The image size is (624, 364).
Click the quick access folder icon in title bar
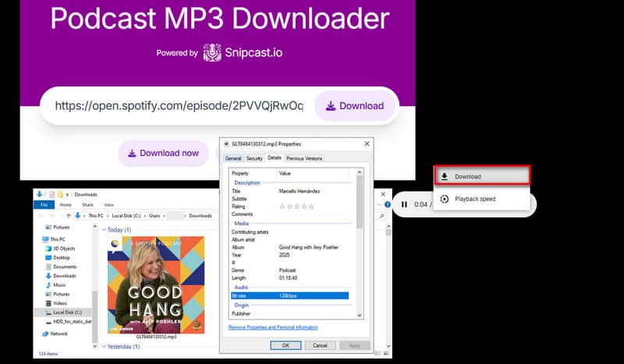point(60,195)
